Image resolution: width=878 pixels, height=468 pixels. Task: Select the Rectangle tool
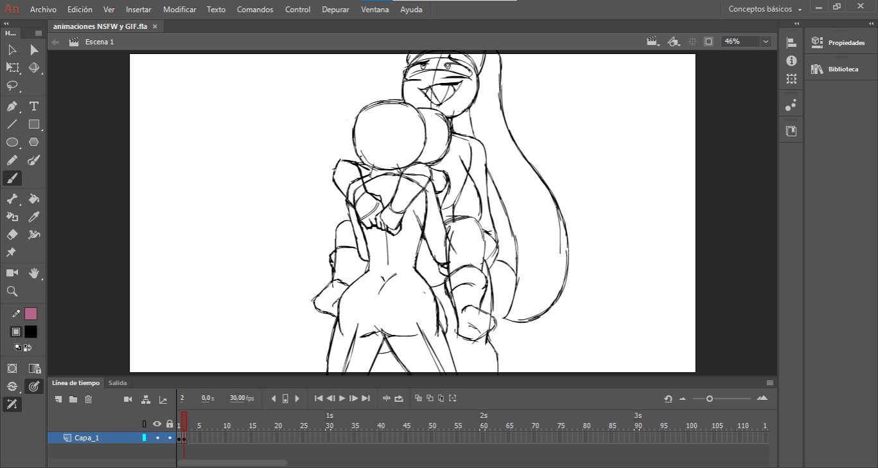tap(34, 124)
